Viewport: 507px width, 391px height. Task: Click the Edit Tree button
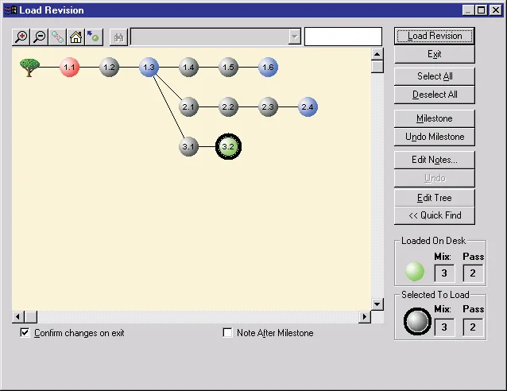(435, 198)
